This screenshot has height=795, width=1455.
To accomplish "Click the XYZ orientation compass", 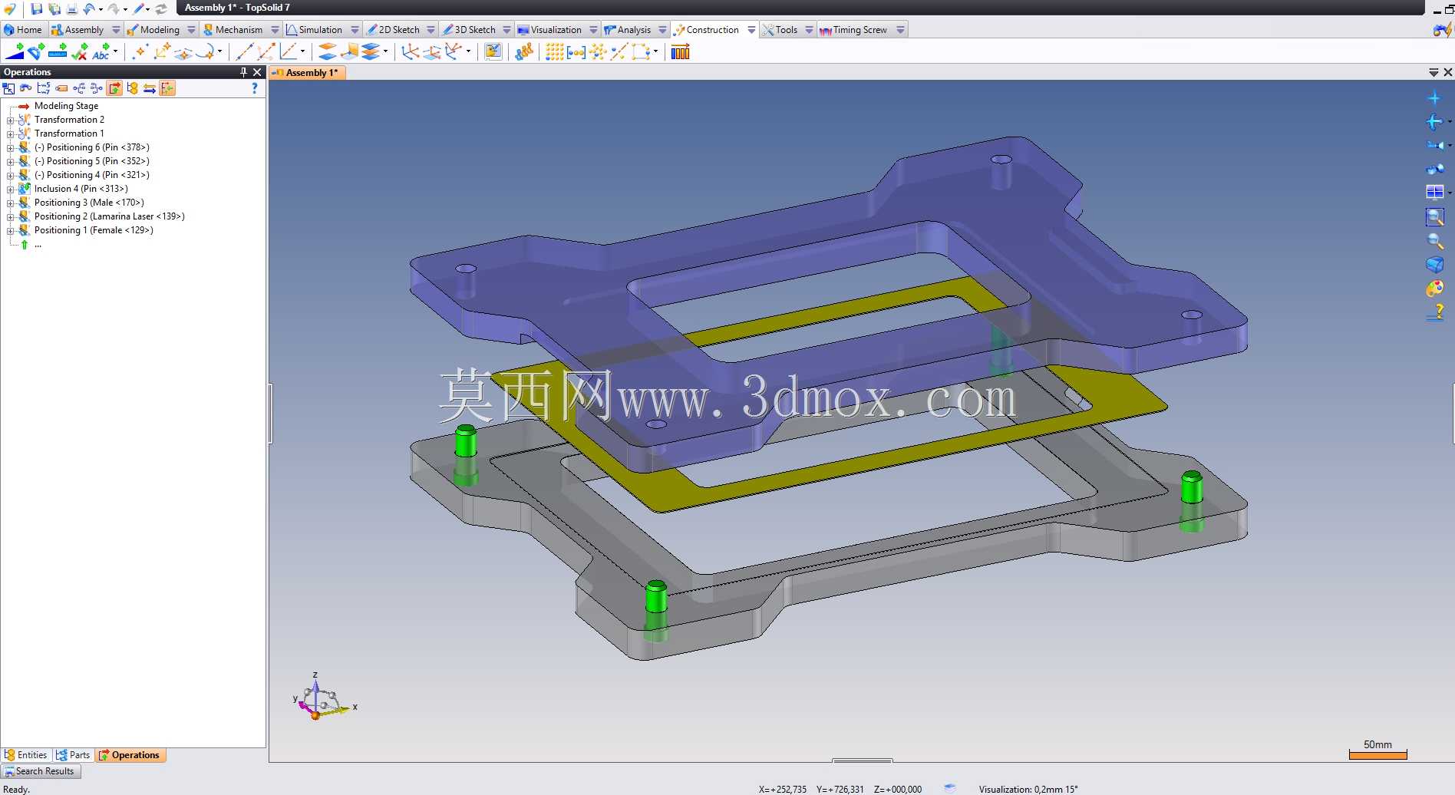I will pos(324,698).
